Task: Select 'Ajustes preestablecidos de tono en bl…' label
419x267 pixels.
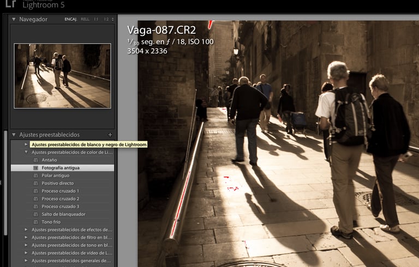Action: [x=72, y=245]
